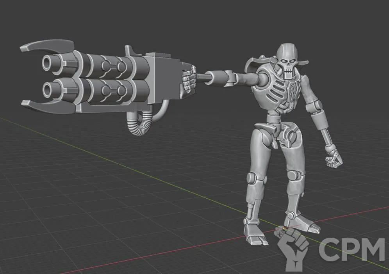Select the hand gripping the gun

click(189, 78)
